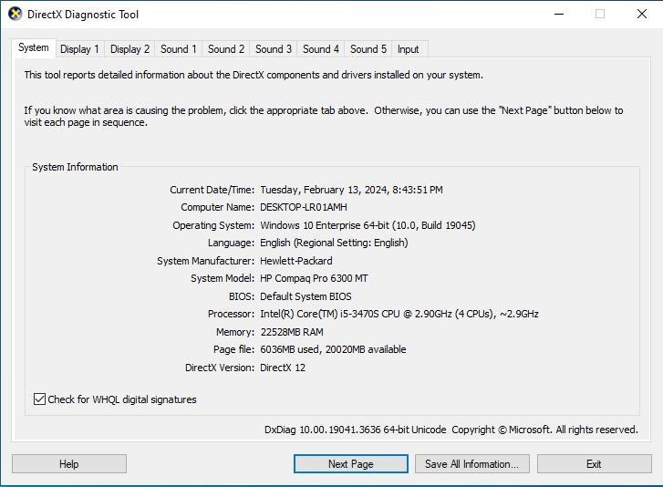Click the 'System Model:' label
The height and width of the screenshot is (487, 663).
223,278
